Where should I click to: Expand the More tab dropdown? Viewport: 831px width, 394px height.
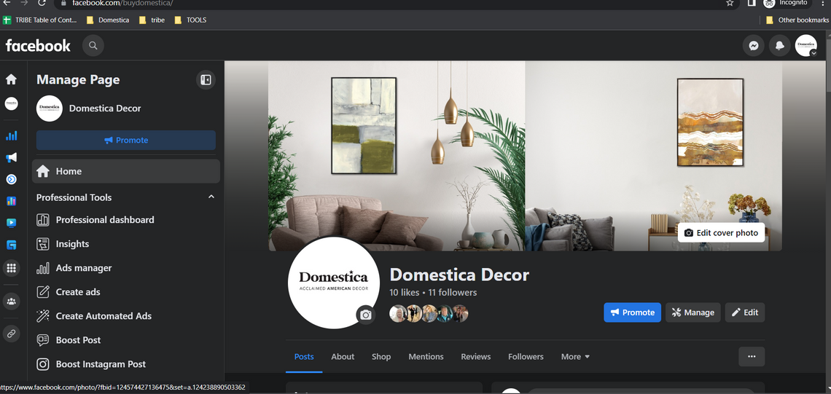click(576, 357)
